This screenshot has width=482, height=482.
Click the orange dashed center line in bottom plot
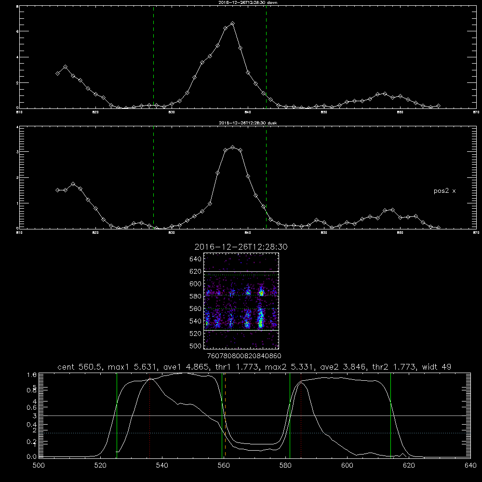coord(225,415)
